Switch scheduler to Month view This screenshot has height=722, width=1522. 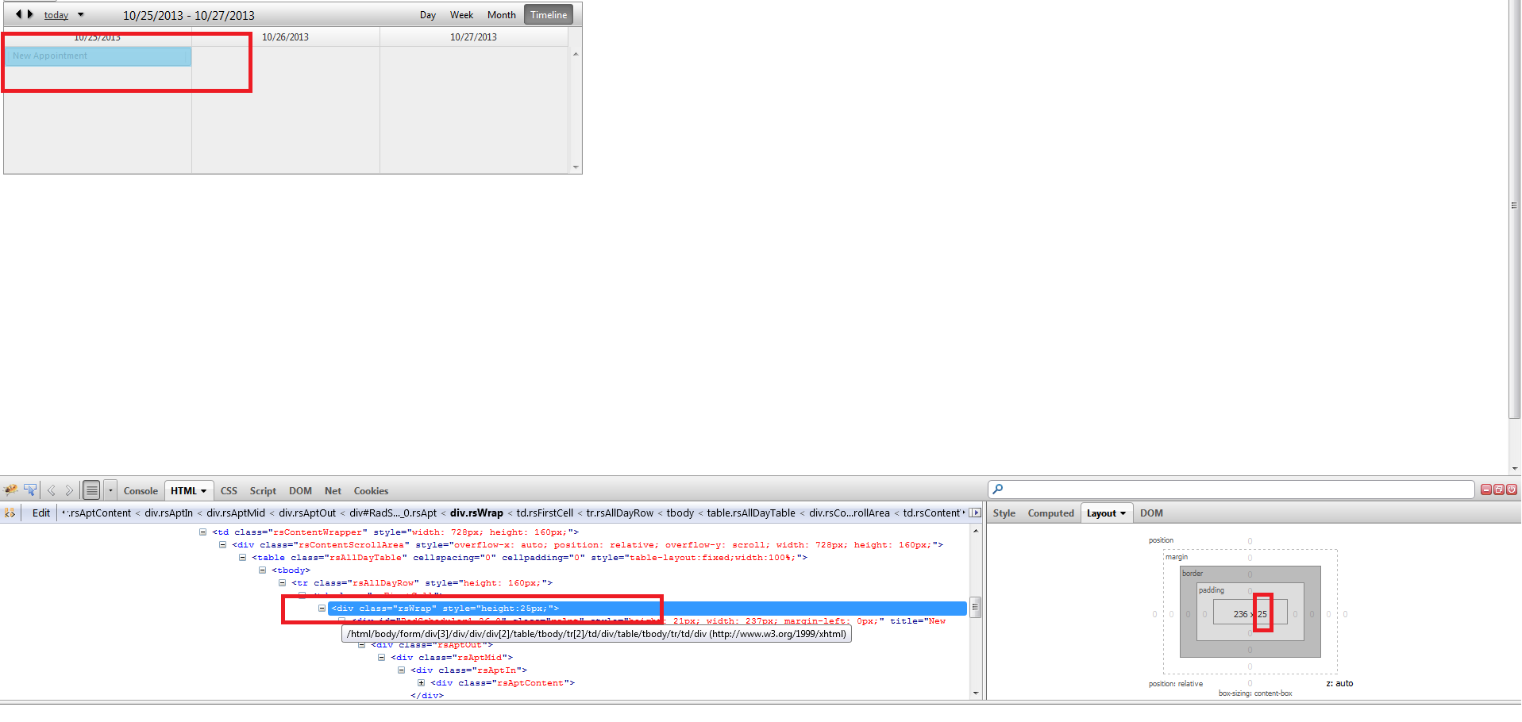(x=501, y=15)
